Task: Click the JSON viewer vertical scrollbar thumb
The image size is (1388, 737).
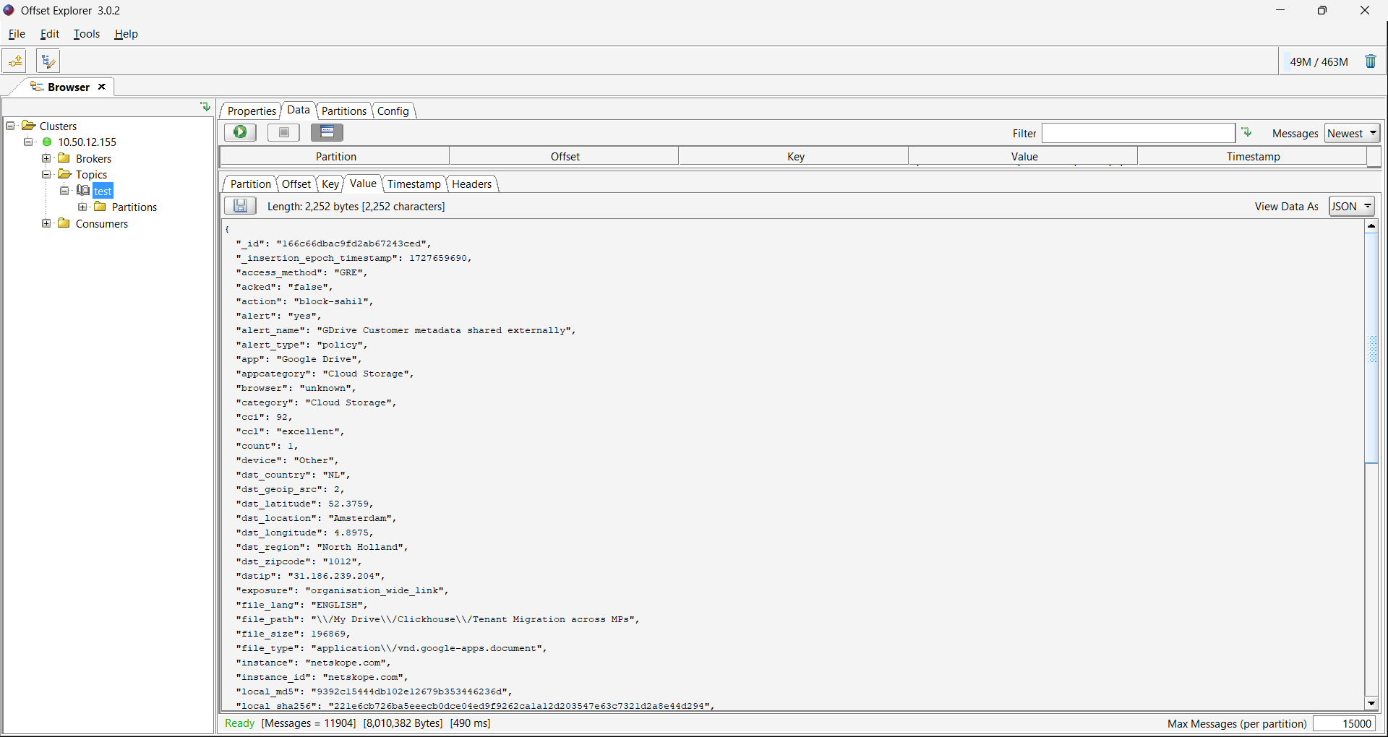Action: pyautogui.click(x=1371, y=348)
